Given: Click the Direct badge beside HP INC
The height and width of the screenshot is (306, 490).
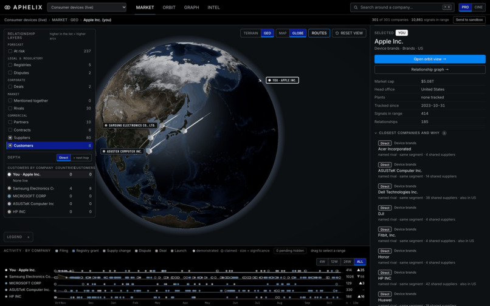Looking at the screenshot, I should pyautogui.click(x=385, y=273).
